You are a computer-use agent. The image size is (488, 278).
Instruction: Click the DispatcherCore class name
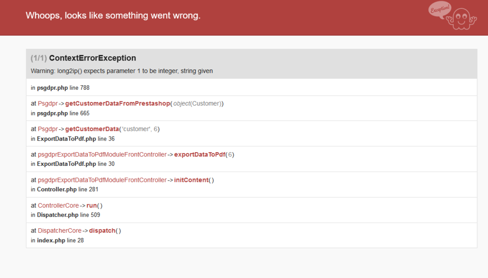tap(60, 230)
